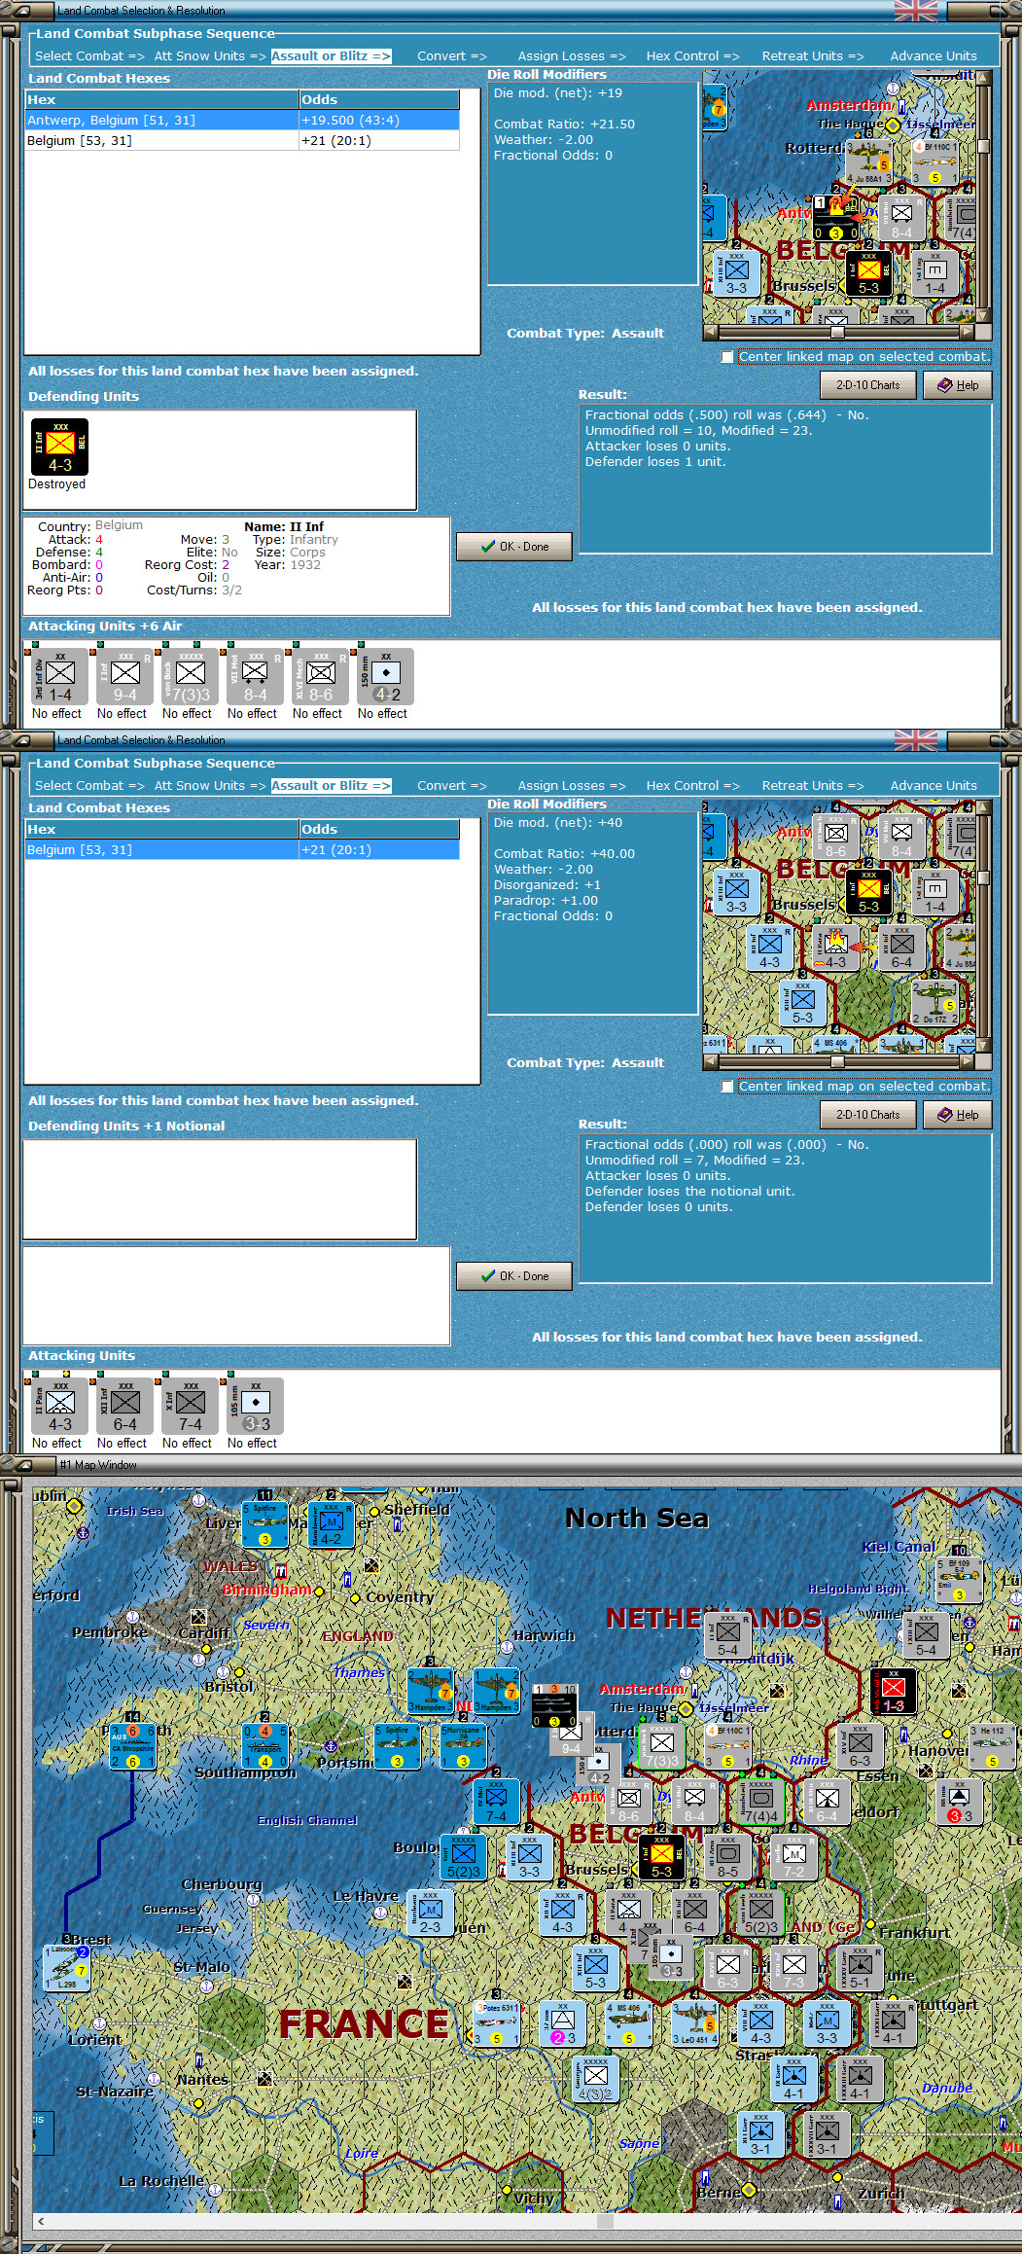Select the 8-6 attacking unit counter

[320, 677]
